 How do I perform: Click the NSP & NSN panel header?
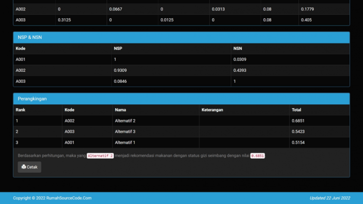coord(181,37)
